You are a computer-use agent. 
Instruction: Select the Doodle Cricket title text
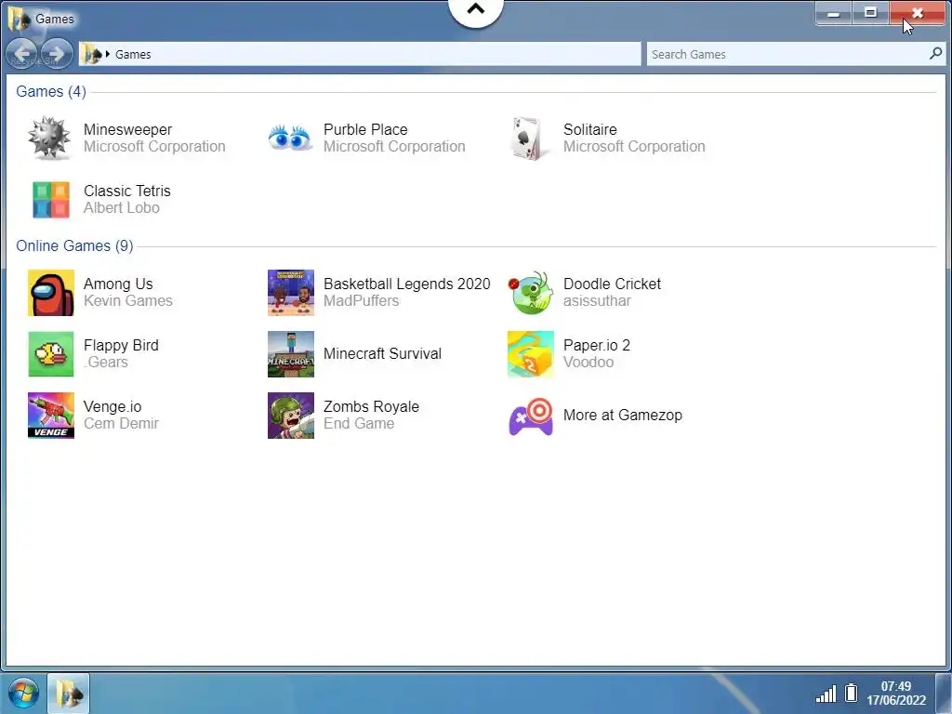click(612, 284)
